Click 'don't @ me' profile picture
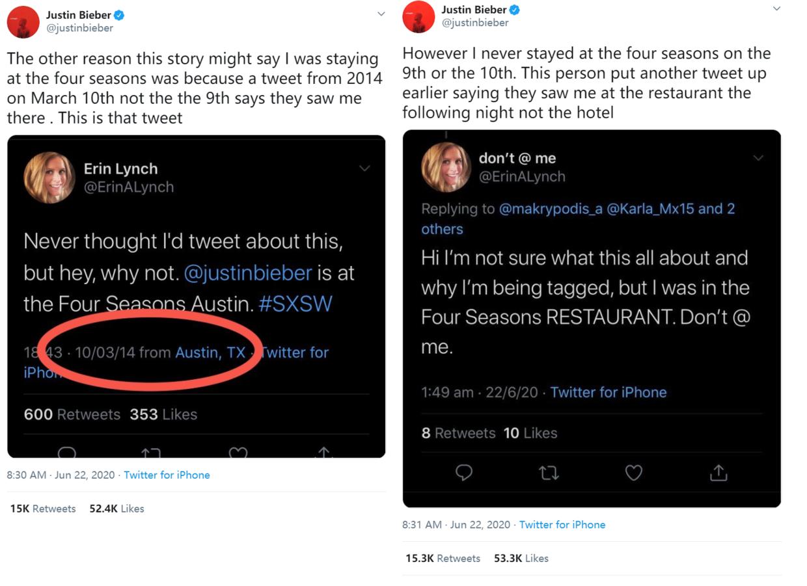807x586 pixels. coord(446,167)
